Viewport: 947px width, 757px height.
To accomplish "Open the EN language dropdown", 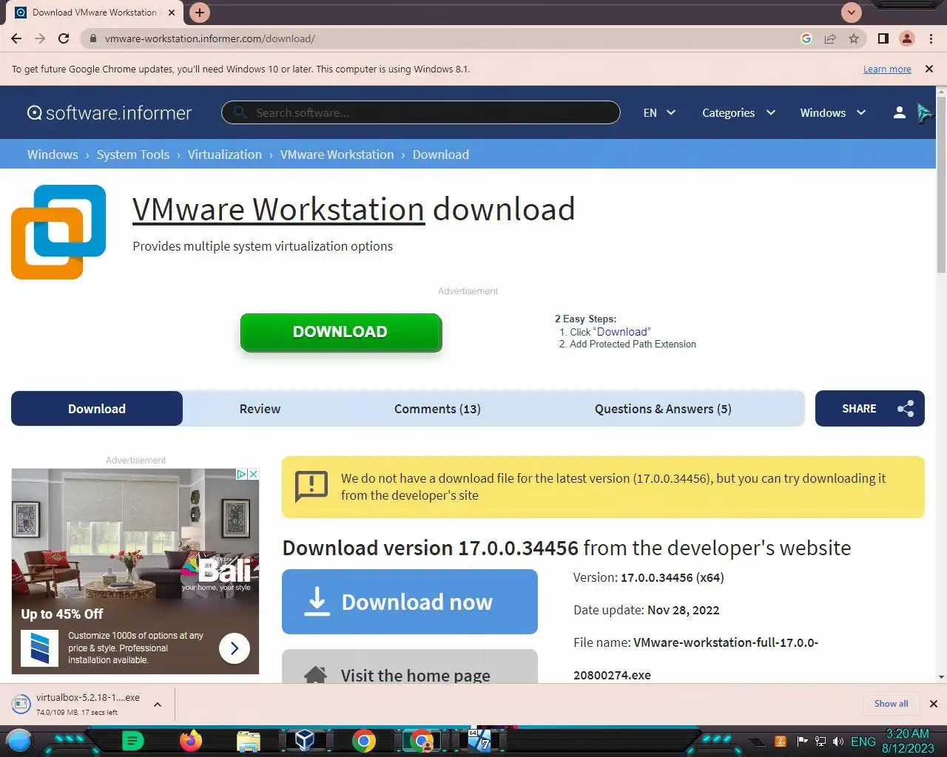I will coord(659,112).
